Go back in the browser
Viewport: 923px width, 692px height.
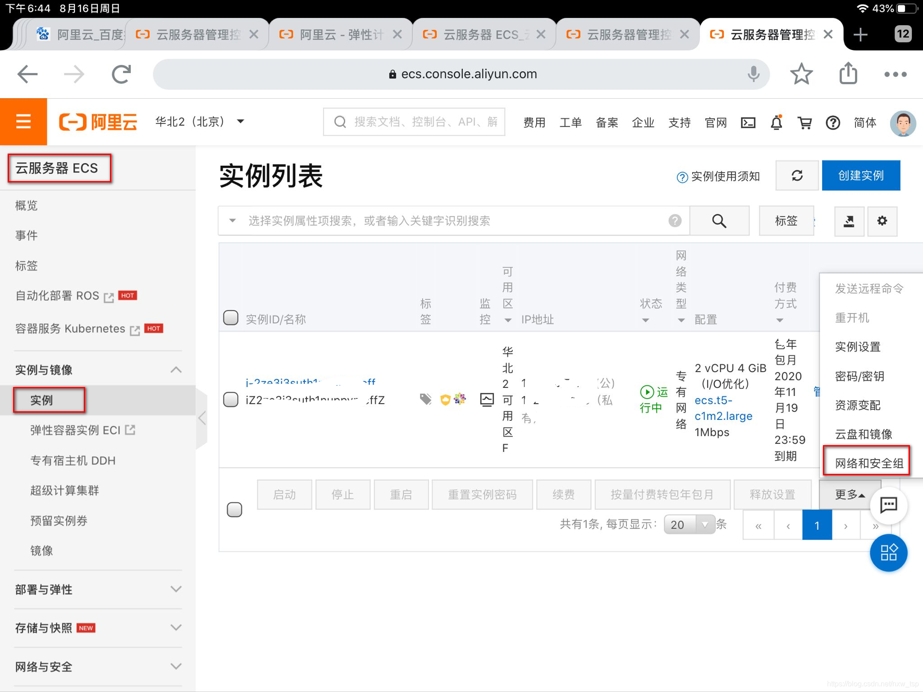coord(27,74)
